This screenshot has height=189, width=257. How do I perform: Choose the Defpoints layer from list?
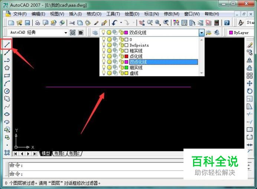pyautogui.click(x=139, y=45)
